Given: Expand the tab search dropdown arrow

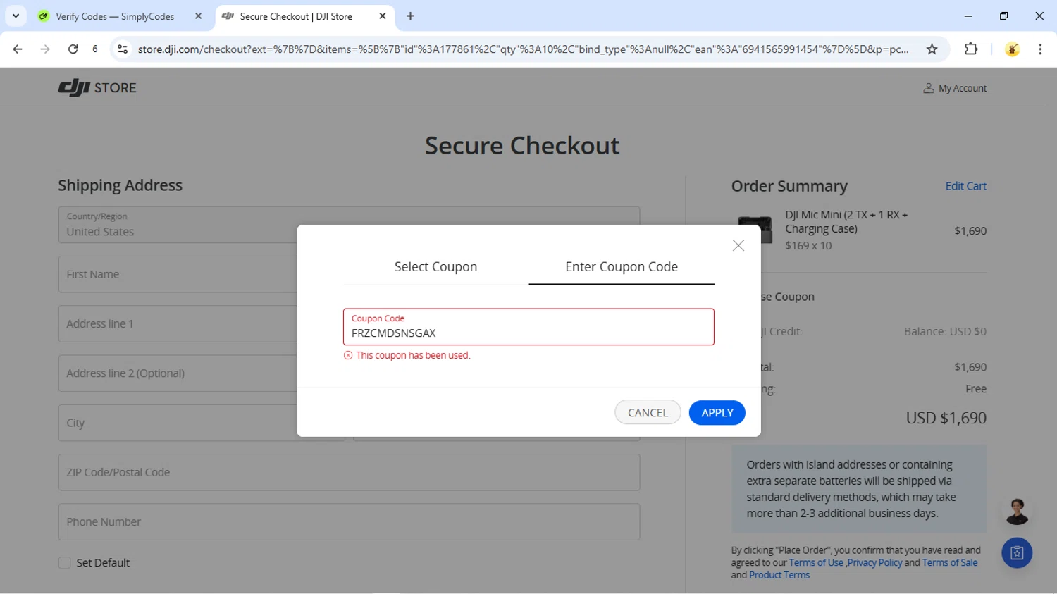Looking at the screenshot, I should coord(16,16).
